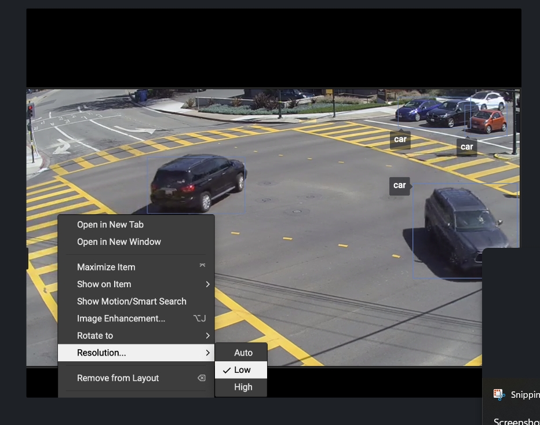Screen dimensions: 540x425
Task: Switch resolution to Auto
Action: (243, 353)
